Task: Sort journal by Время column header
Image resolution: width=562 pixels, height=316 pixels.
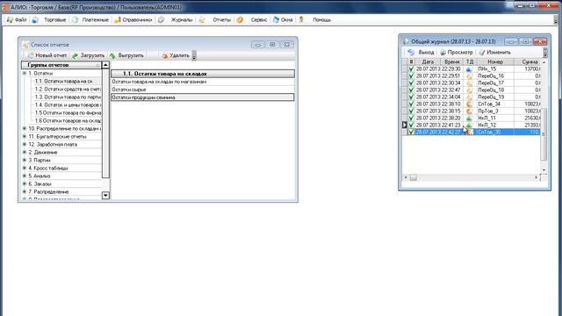Action: click(451, 62)
